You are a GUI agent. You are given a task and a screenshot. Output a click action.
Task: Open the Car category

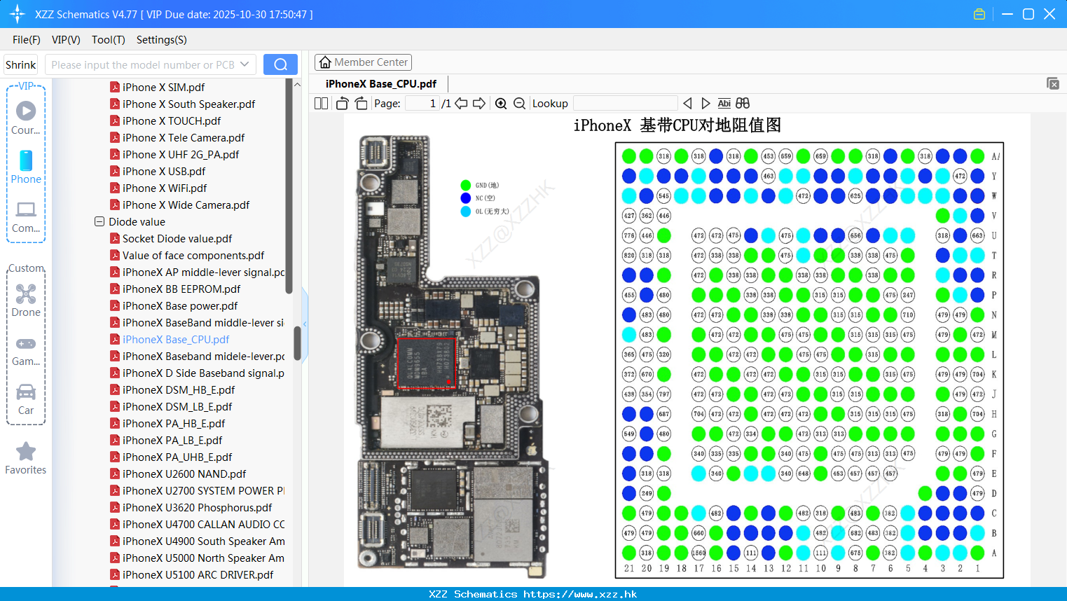(26, 399)
